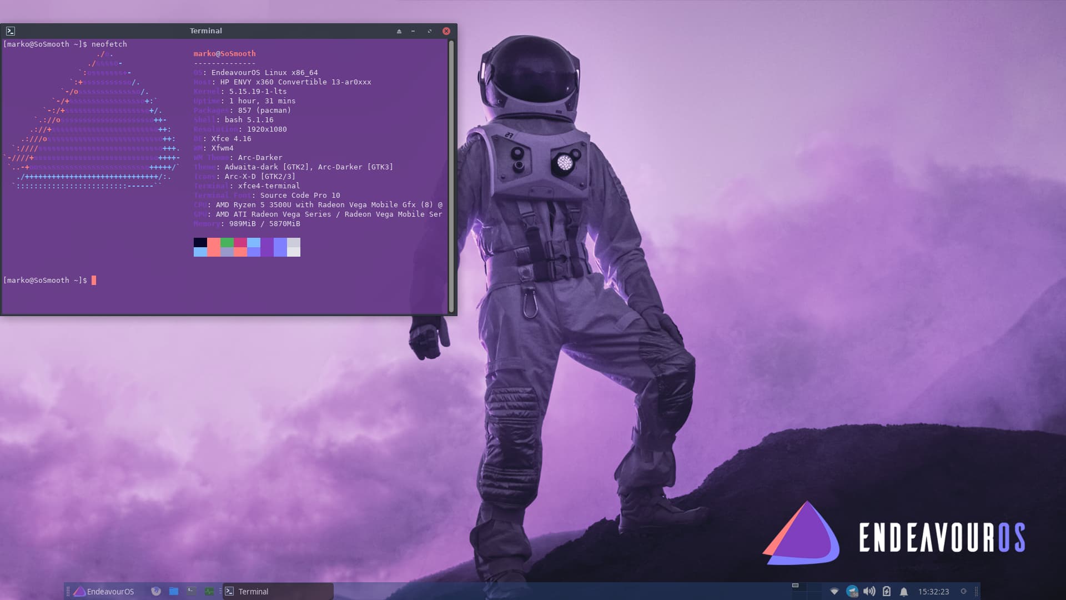Click the battery power manager icon
1066x600 pixels.
click(887, 592)
